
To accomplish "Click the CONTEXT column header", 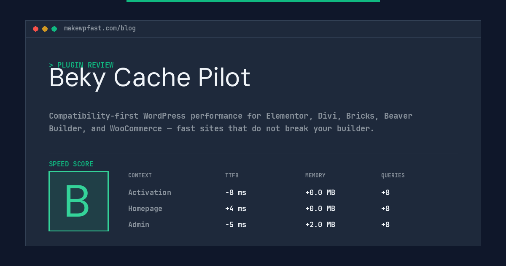I will coord(140,176).
